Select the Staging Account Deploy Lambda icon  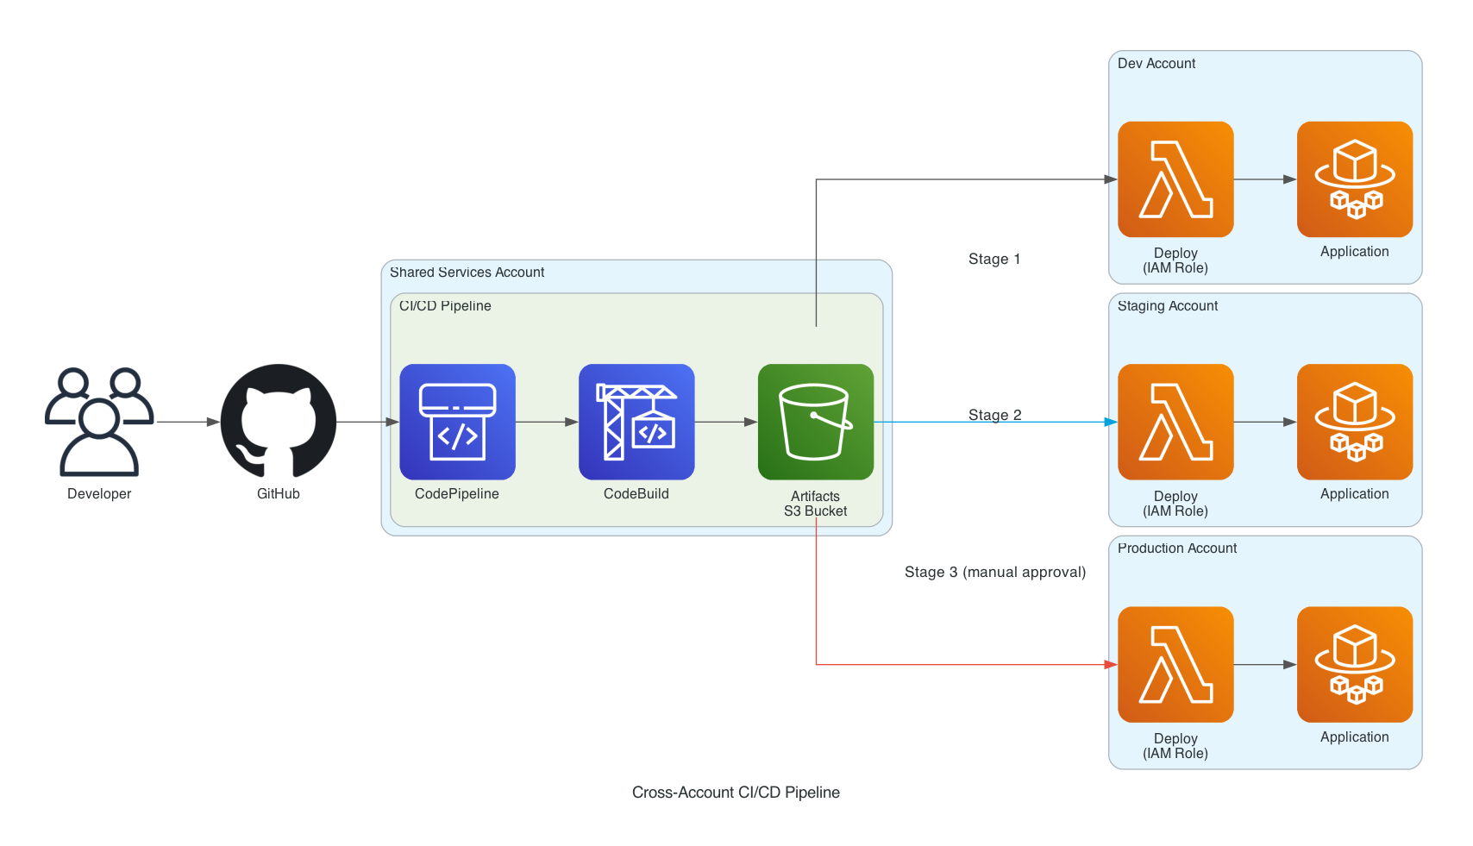pos(1175,422)
